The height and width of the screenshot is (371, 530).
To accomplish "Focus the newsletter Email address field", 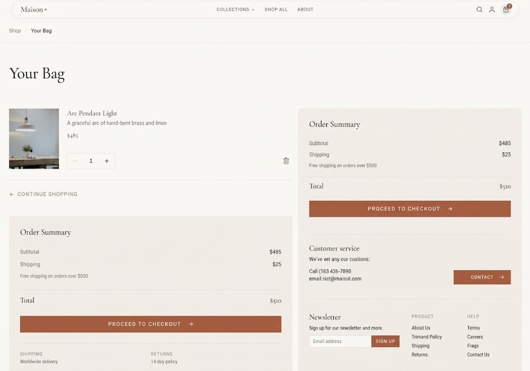I will tap(340, 342).
